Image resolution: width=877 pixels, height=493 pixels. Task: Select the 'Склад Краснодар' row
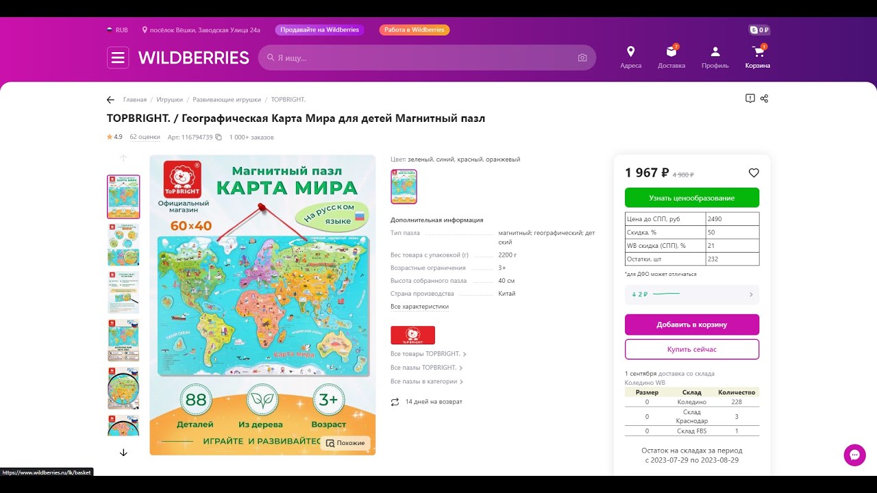pyautogui.click(x=692, y=416)
